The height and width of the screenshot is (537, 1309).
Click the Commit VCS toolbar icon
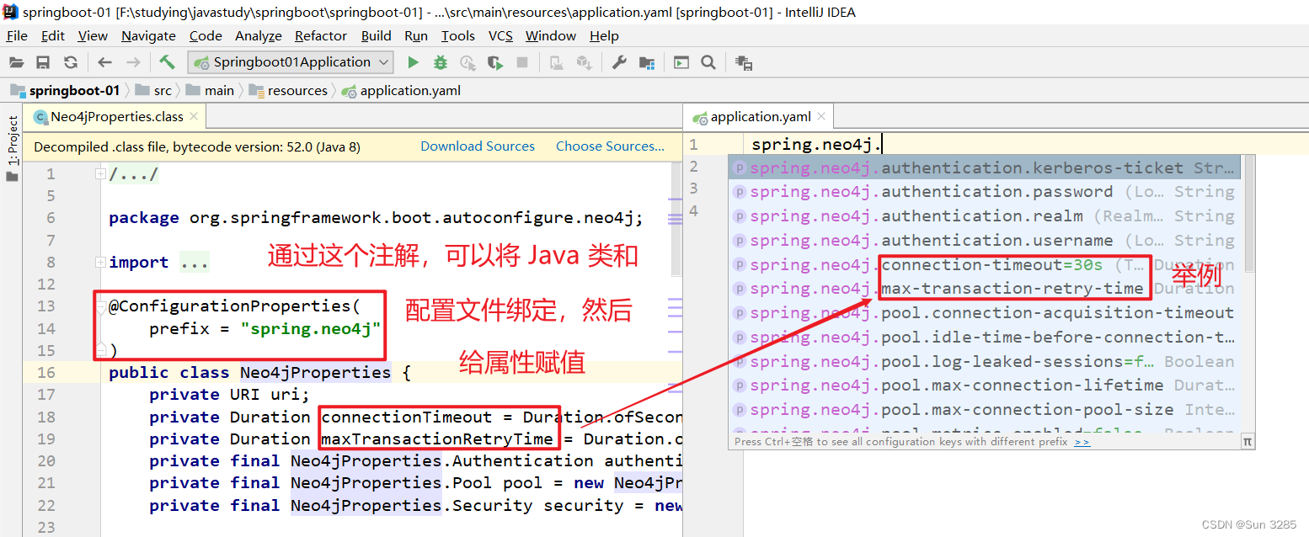coord(584,62)
